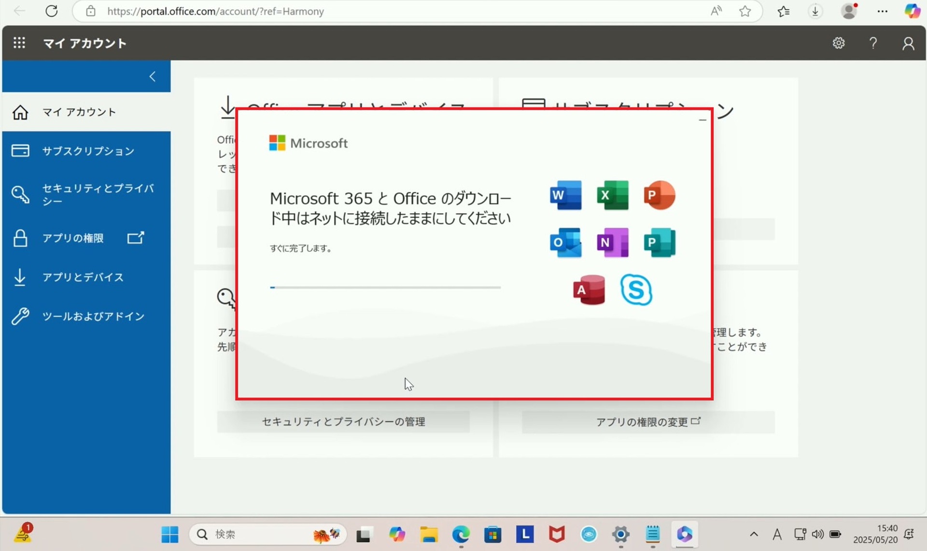Open the account profile icon in the header
The height and width of the screenshot is (551, 927).
click(908, 43)
